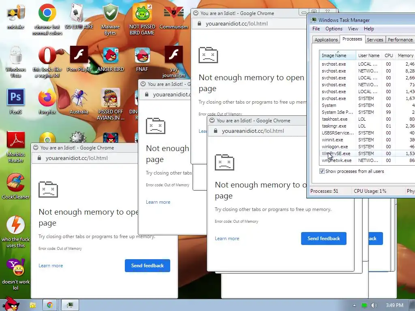Open the Australia spider solitaire icon

(x=79, y=101)
